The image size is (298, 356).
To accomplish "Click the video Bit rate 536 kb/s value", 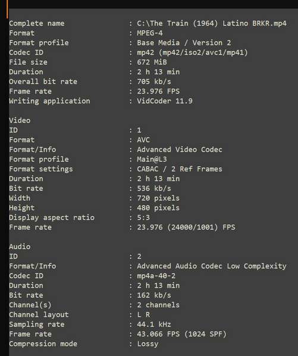I will [154, 188].
